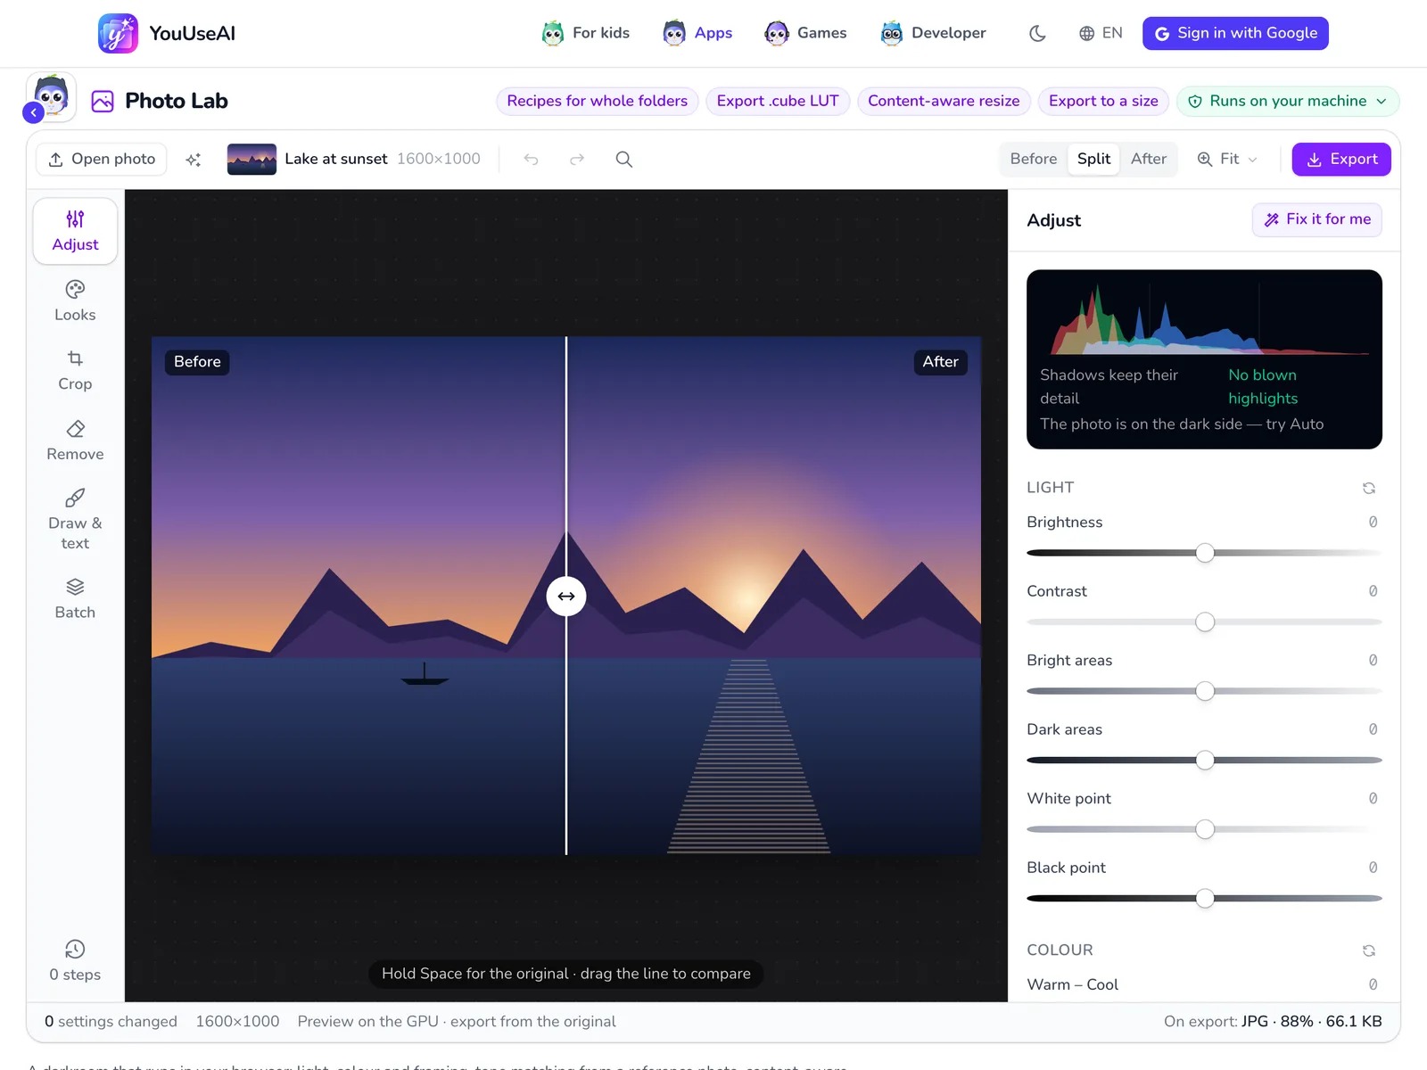Select the Looks palette tool
The width and height of the screenshot is (1427, 1070).
coord(75,301)
